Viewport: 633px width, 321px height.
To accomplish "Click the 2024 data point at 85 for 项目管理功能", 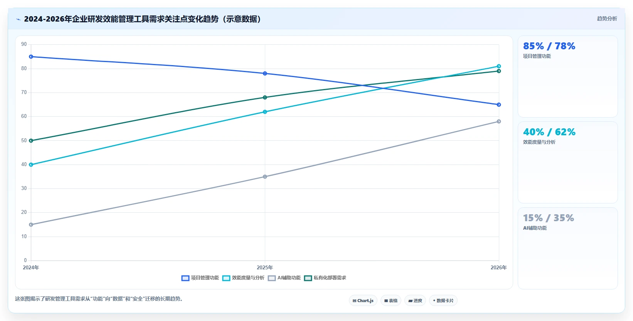I will tap(31, 57).
